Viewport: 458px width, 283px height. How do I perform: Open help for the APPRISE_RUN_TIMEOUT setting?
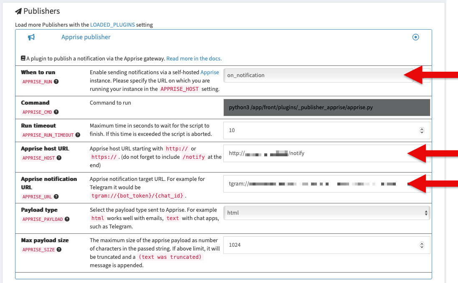click(x=78, y=135)
